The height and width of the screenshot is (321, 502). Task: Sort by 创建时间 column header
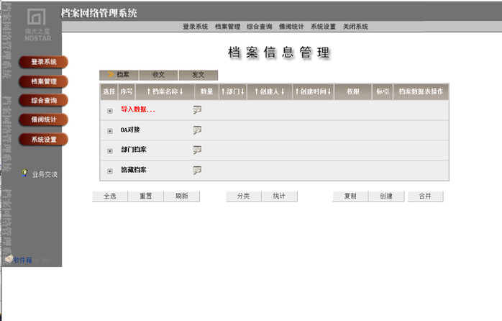313,91
